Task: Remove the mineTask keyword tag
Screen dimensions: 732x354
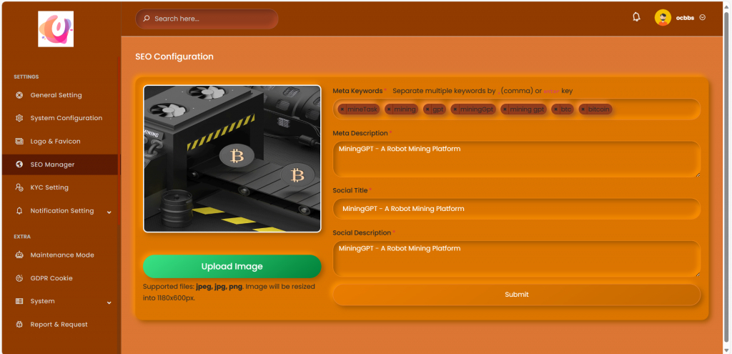Action: click(x=342, y=109)
